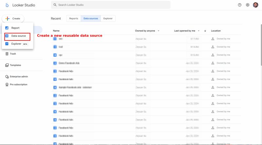Viewport: 262px width, 145px height.
Task: Click the colorful plus Create icon
Action: (x=7, y=19)
